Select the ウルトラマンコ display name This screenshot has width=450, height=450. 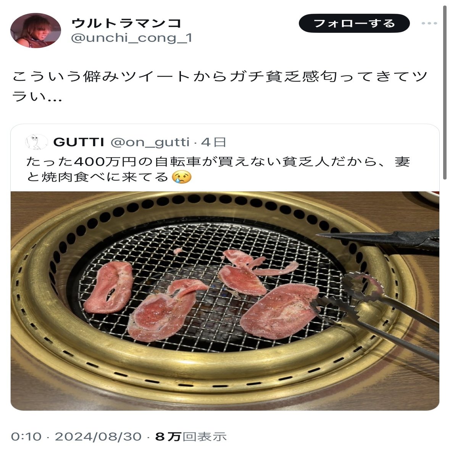[126, 23]
